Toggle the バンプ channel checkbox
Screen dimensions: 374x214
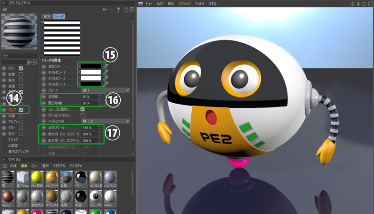[21, 110]
